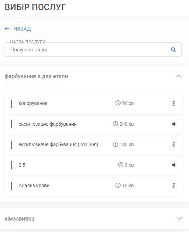Click the хімзавивка category title

[19, 218]
